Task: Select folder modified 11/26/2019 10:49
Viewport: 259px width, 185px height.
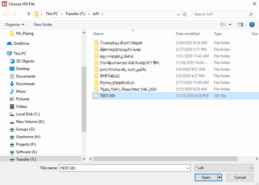Action: click(175, 63)
